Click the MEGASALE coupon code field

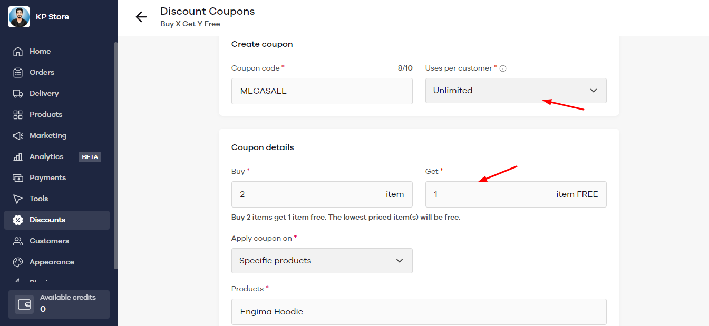pos(322,91)
